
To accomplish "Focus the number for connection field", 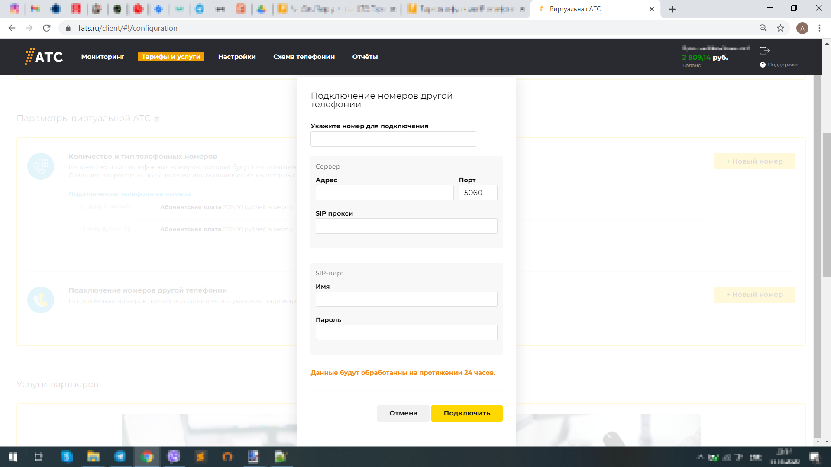I will (393, 139).
